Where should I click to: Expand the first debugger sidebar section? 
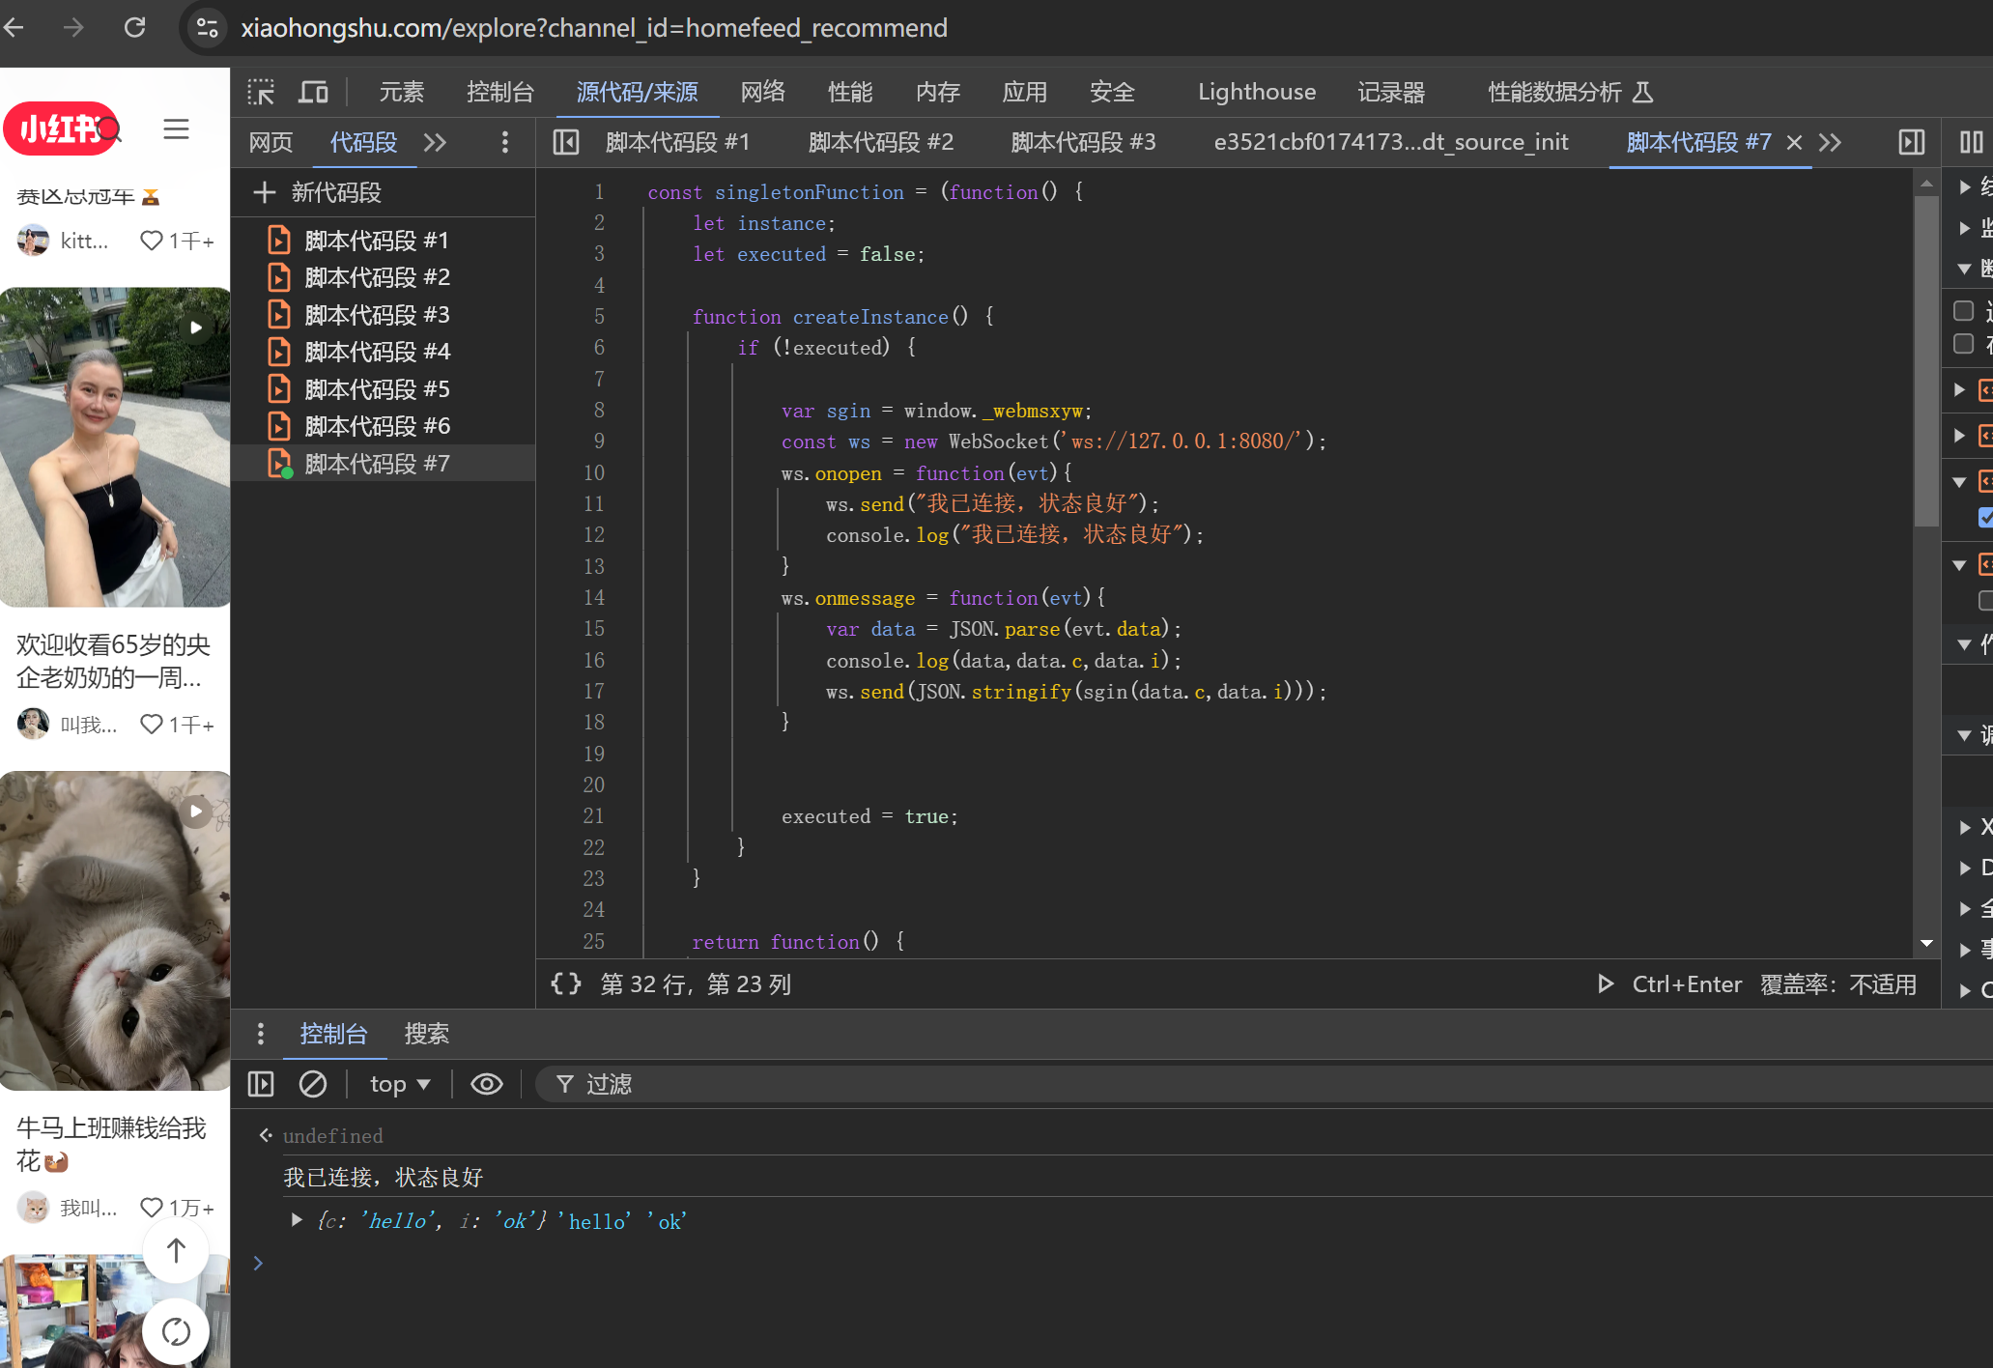click(x=1964, y=186)
